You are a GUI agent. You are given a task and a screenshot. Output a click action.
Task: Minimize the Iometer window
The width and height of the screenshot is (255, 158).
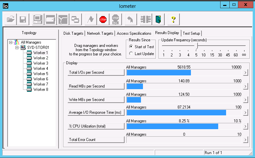coord(225,5)
